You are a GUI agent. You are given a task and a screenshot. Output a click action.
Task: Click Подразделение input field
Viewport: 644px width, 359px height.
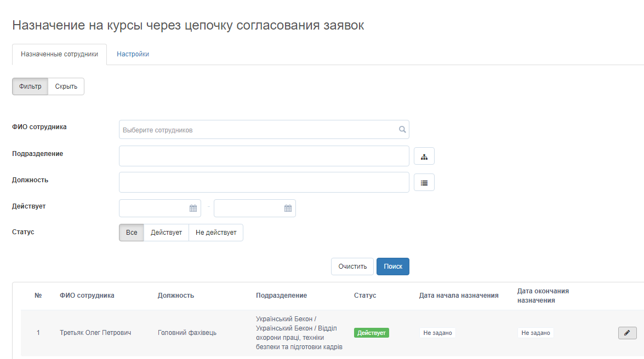click(x=264, y=156)
